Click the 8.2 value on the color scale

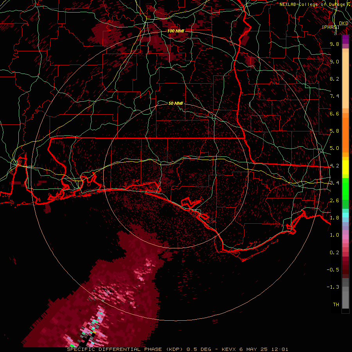(334, 79)
